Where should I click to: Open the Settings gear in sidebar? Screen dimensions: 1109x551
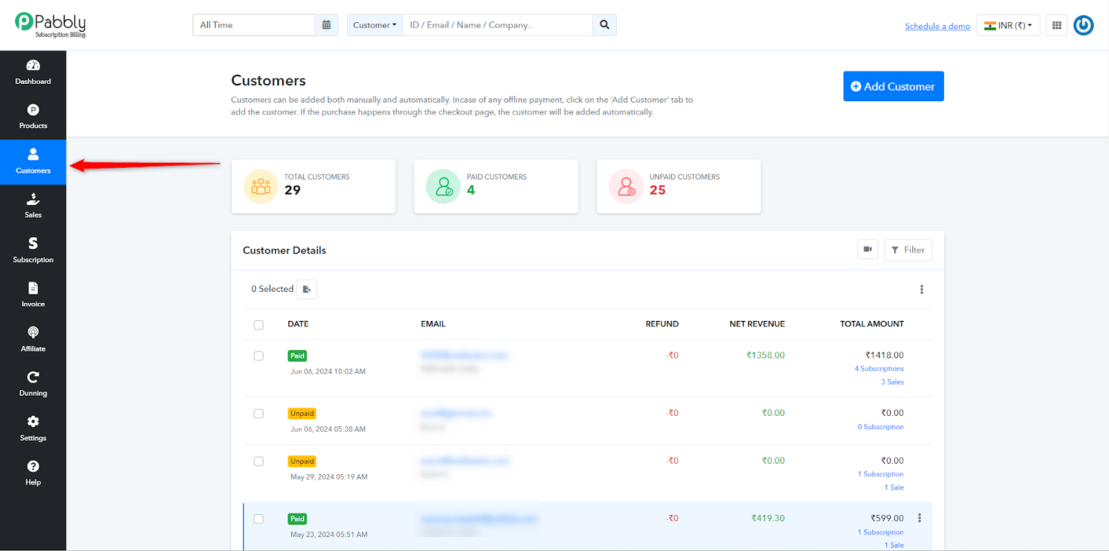click(33, 421)
